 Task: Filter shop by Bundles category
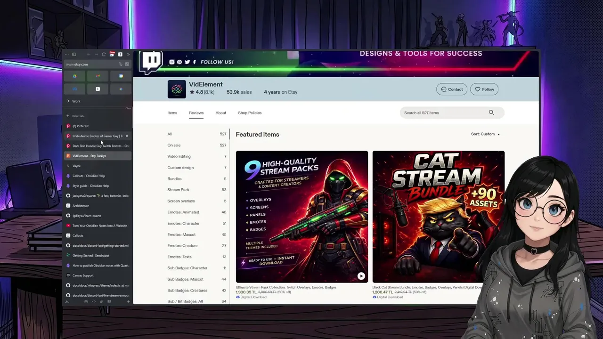197,179
